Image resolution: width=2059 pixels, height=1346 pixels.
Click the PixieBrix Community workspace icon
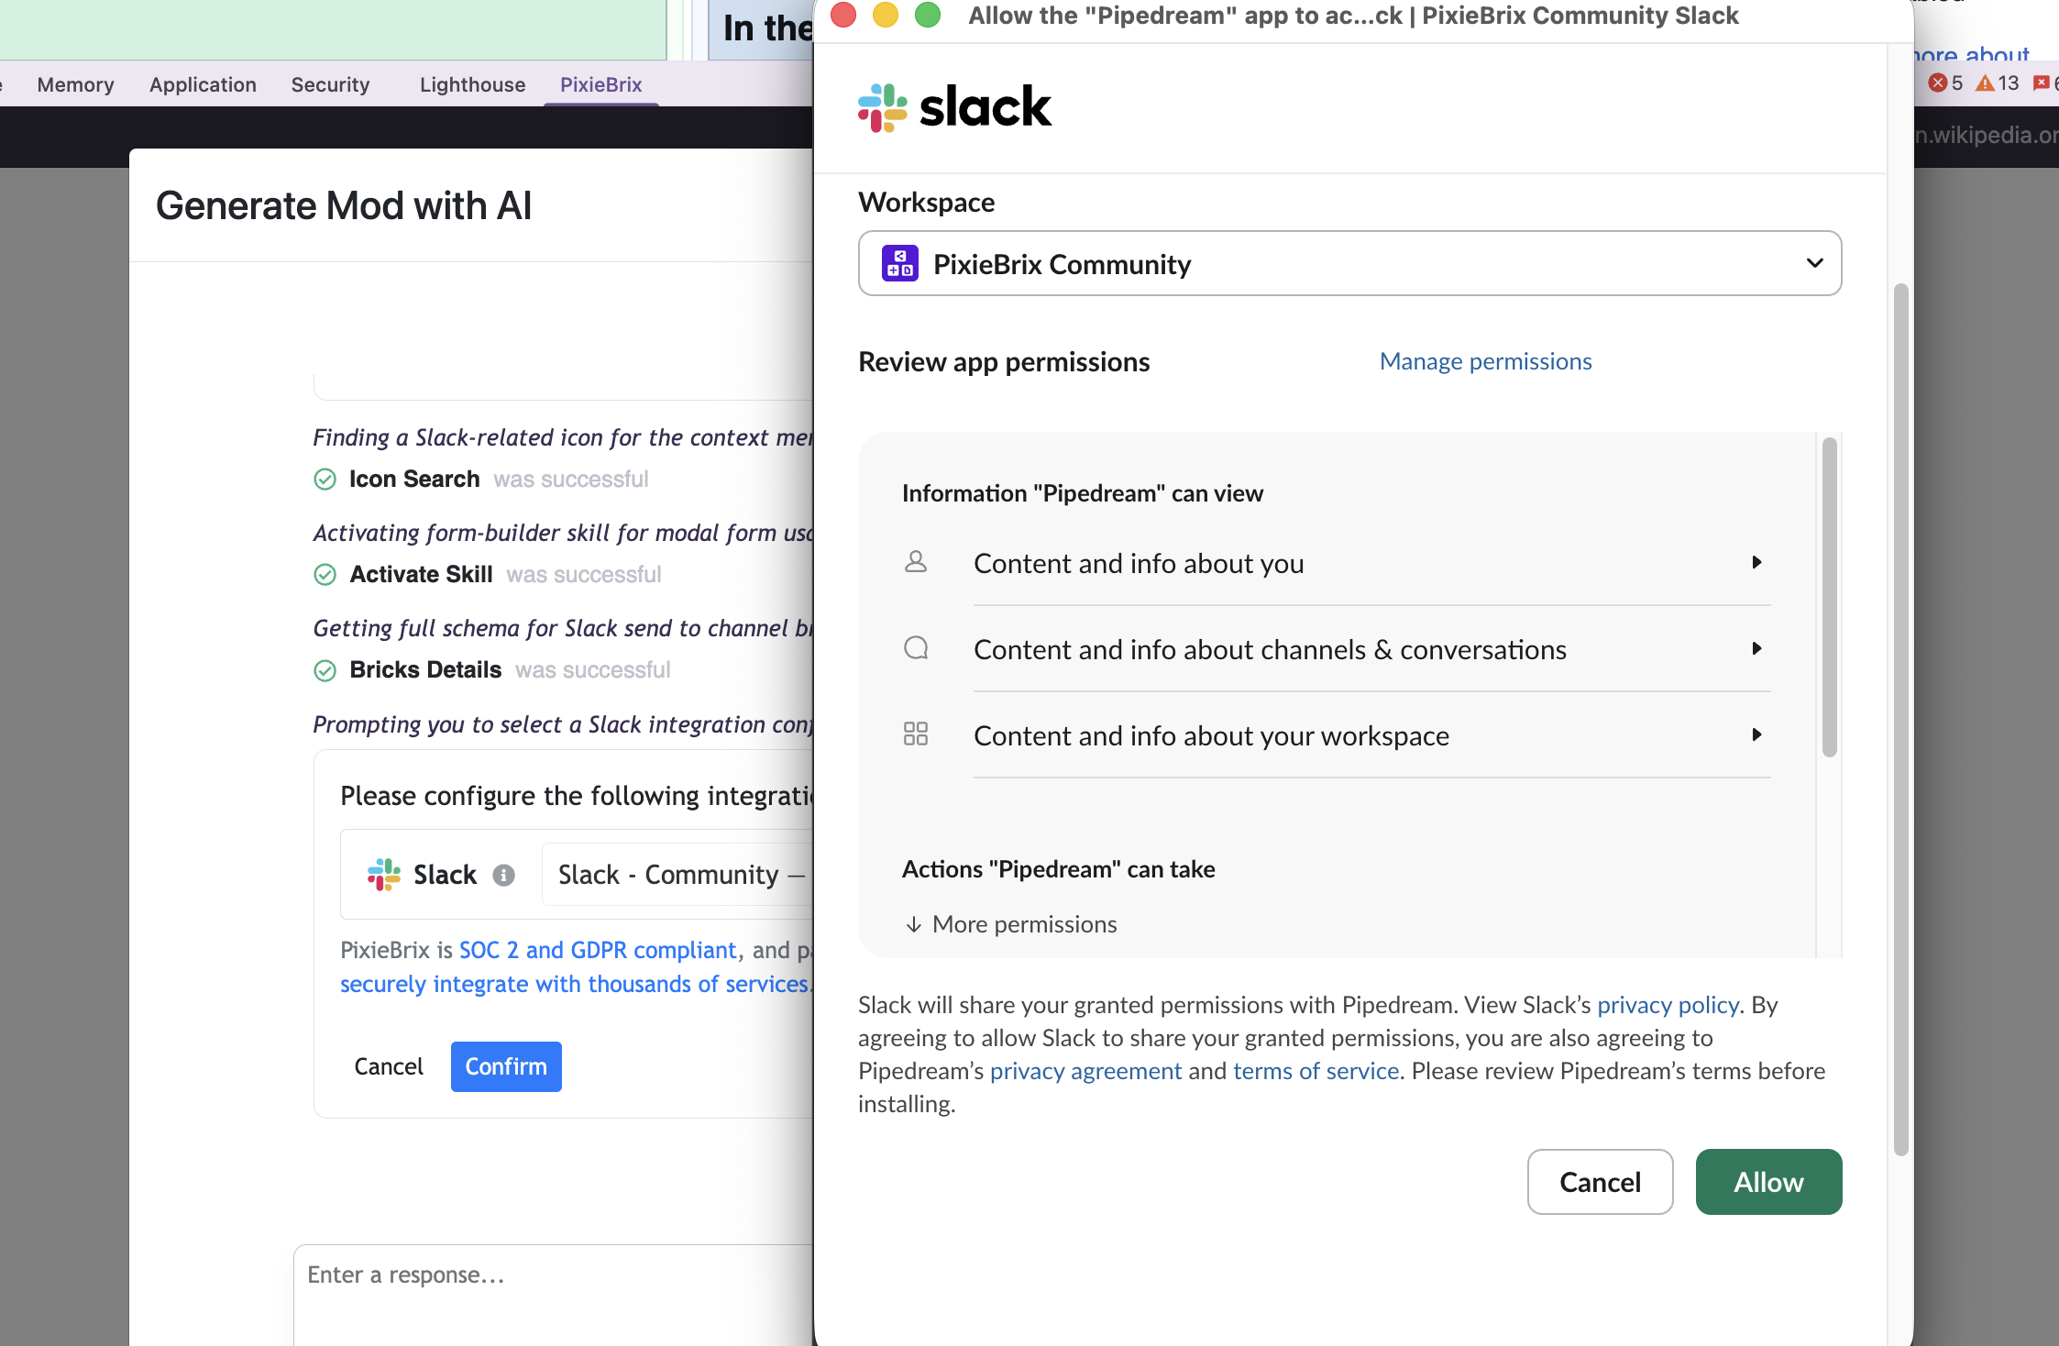(x=899, y=264)
